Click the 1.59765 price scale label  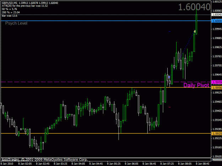click(x=217, y=56)
